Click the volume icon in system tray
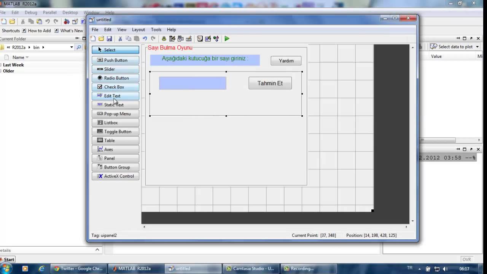 click(x=445, y=269)
